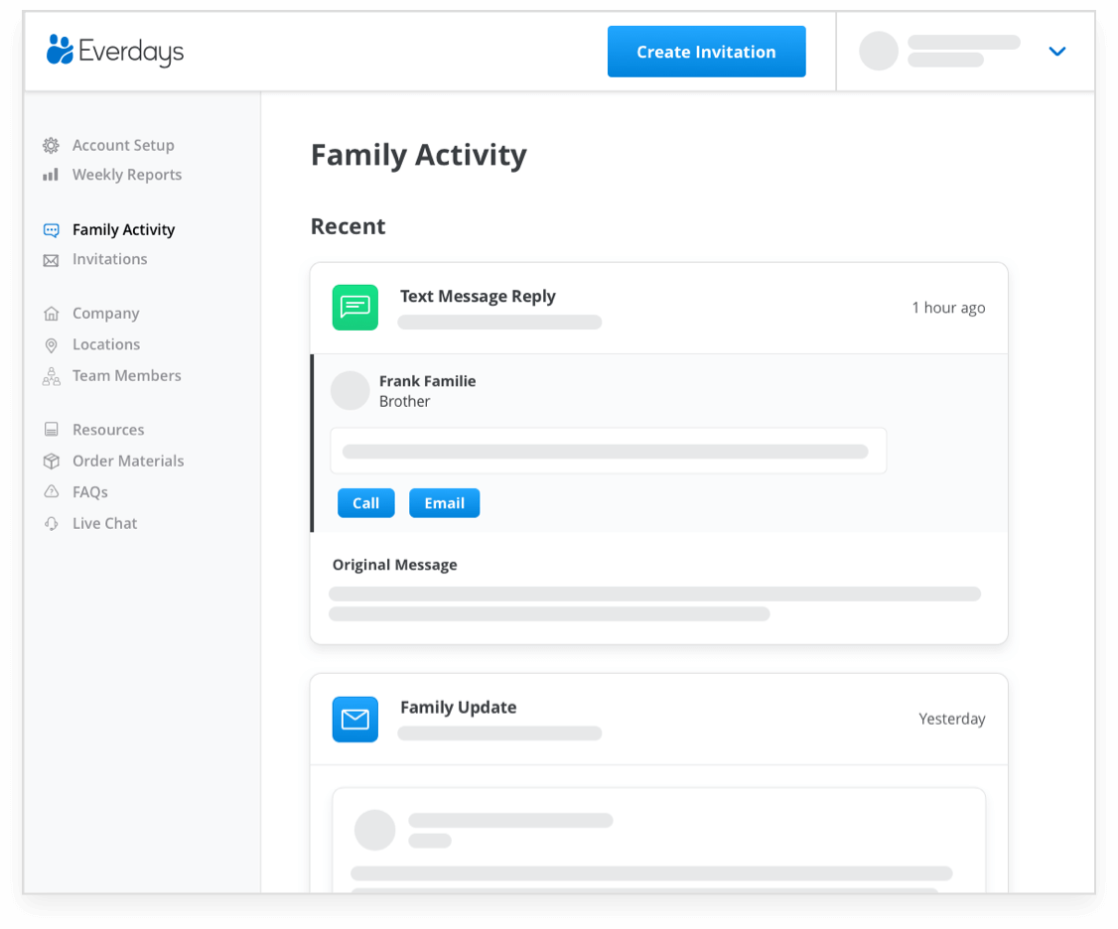Click the Call button for Frank Familie
This screenshot has height=929, width=1118.
coord(365,503)
